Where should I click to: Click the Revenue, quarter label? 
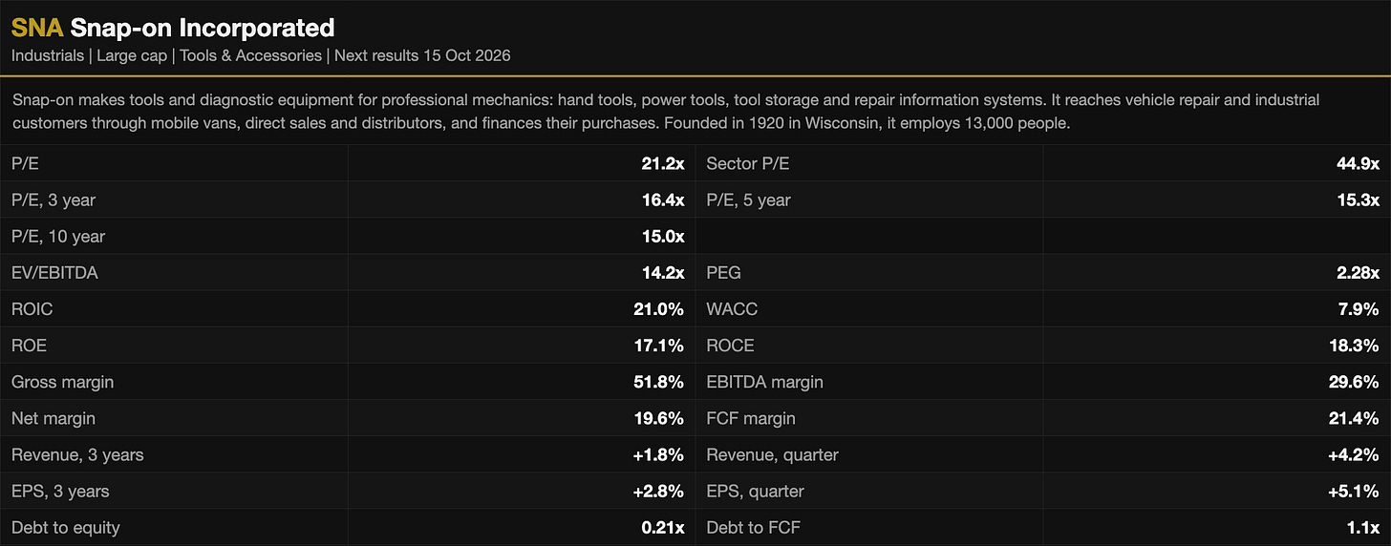point(772,454)
